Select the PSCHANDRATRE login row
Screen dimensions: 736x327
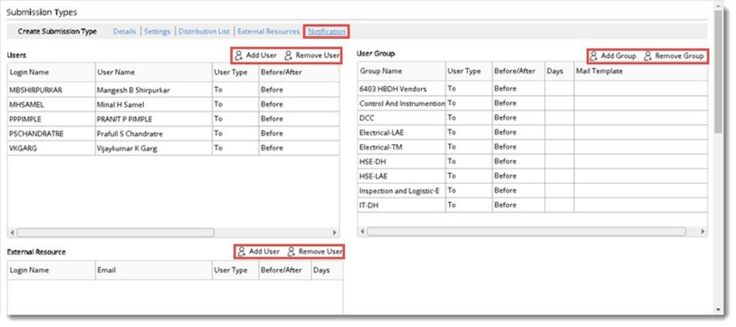[173, 133]
